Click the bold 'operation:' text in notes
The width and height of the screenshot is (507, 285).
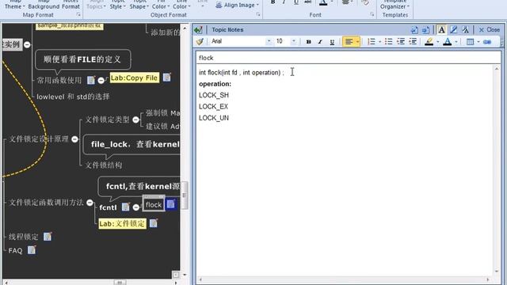(x=215, y=84)
